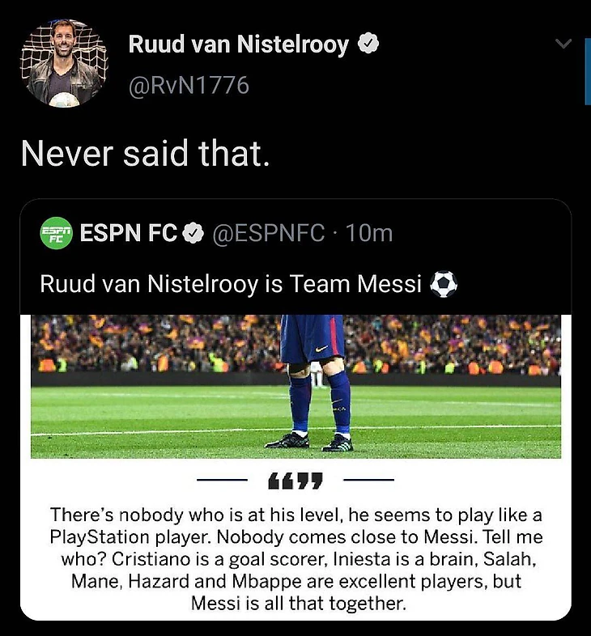Click the Nike logo on the shorts
591x636 pixels.
[321, 349]
